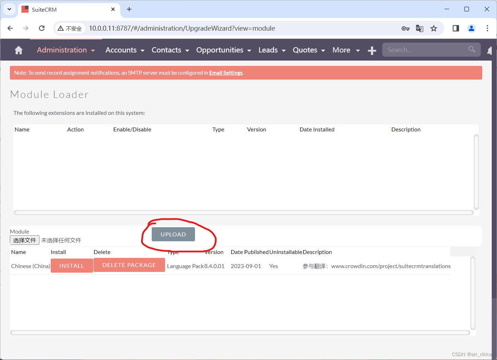Reload the page

click(x=42, y=28)
